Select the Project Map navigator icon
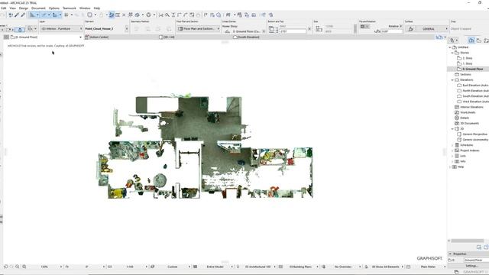The height and width of the screenshot is (275, 489). tap(471, 40)
